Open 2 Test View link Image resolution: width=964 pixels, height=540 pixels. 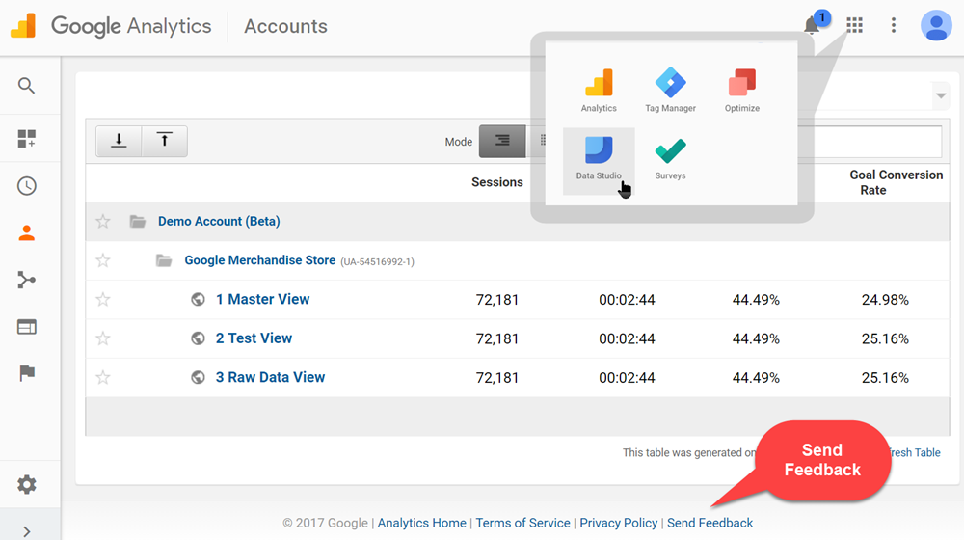point(254,338)
